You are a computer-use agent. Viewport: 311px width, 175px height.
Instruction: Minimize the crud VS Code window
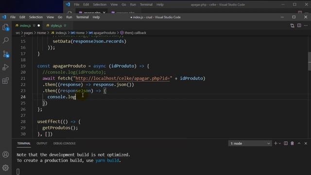(x=282, y=17)
